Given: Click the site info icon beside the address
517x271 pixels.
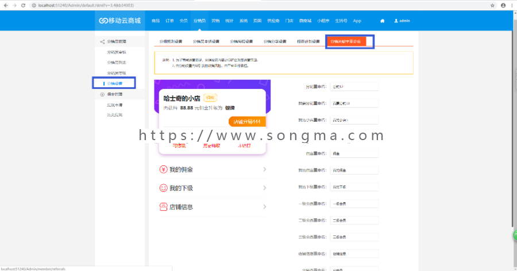Looking at the screenshot, I should tap(34, 5).
